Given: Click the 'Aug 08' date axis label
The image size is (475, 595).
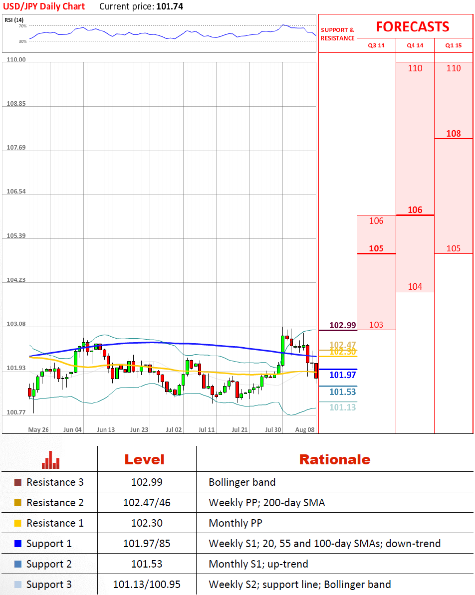Looking at the screenshot, I should coord(305,430).
